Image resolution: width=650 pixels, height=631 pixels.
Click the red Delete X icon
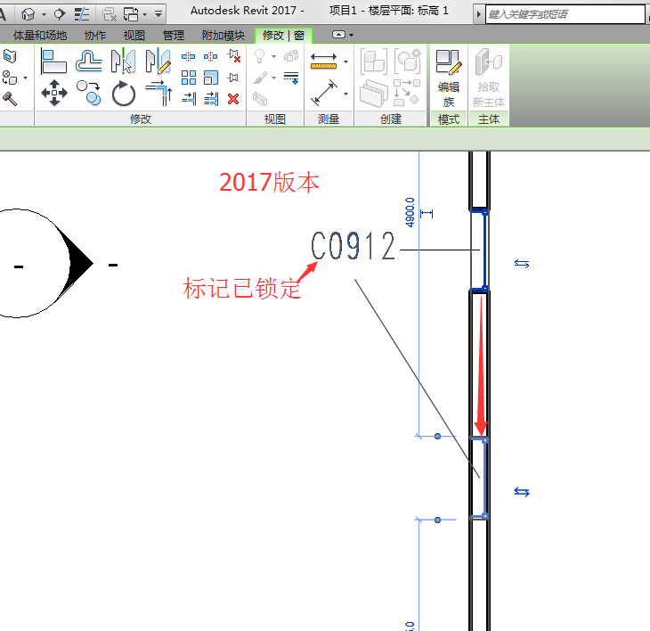click(x=233, y=99)
